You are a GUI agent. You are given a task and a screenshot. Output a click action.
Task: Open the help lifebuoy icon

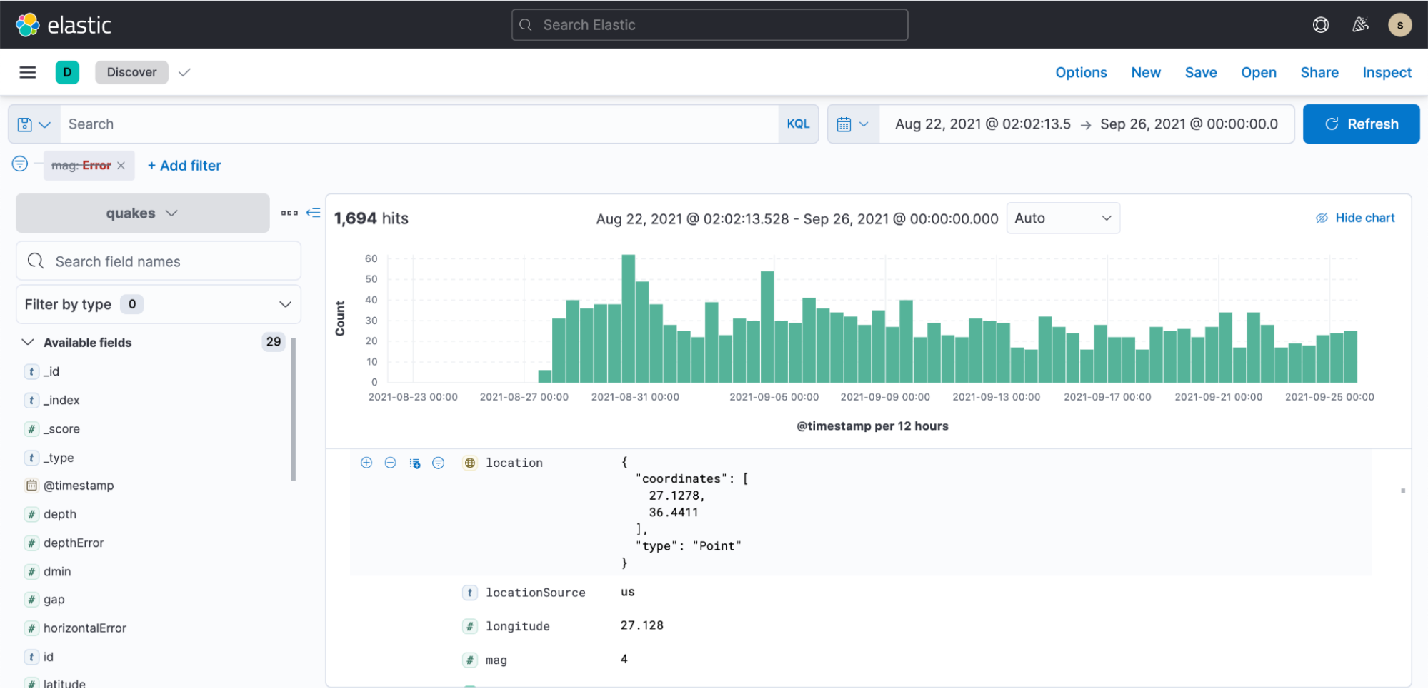[1320, 25]
